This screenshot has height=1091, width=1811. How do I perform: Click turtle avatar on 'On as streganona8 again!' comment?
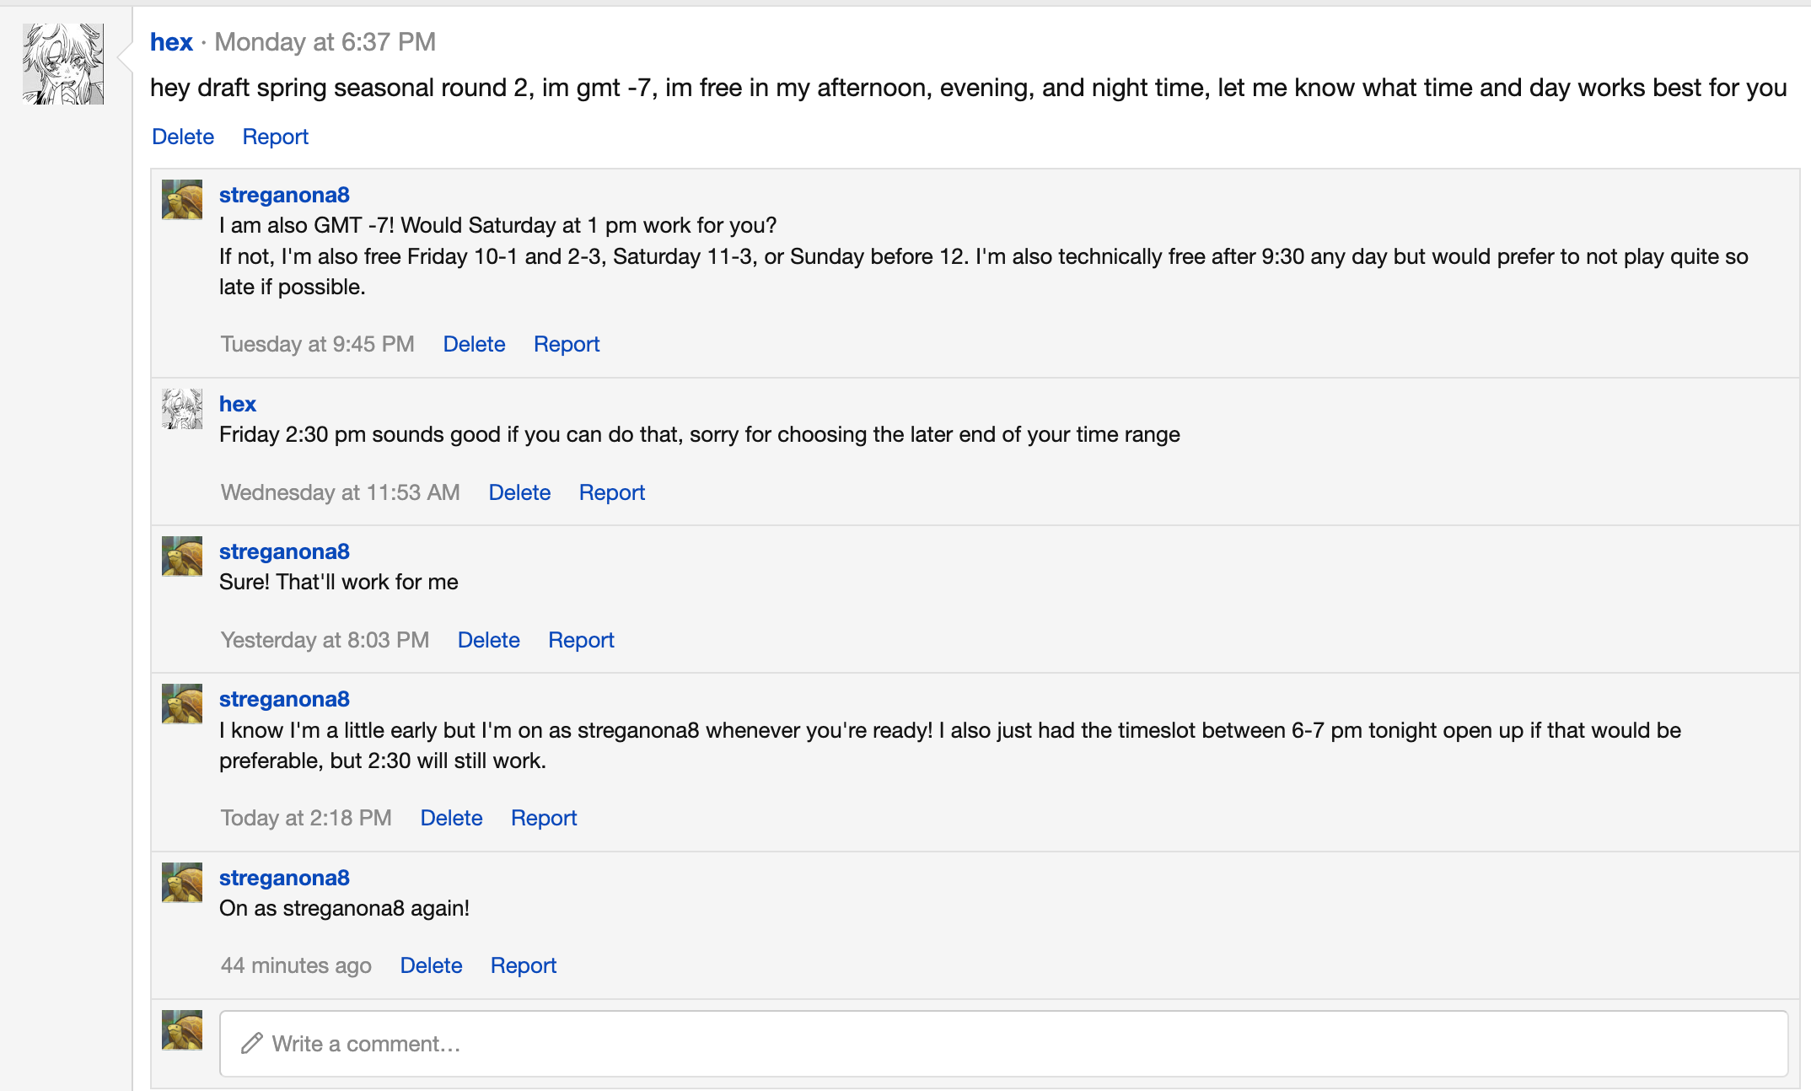182,883
